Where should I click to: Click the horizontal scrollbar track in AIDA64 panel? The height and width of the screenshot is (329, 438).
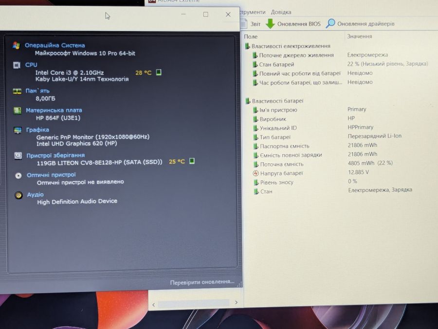(194, 304)
